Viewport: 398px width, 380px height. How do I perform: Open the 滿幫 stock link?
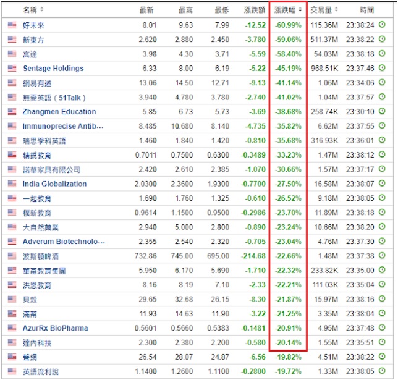point(30,314)
